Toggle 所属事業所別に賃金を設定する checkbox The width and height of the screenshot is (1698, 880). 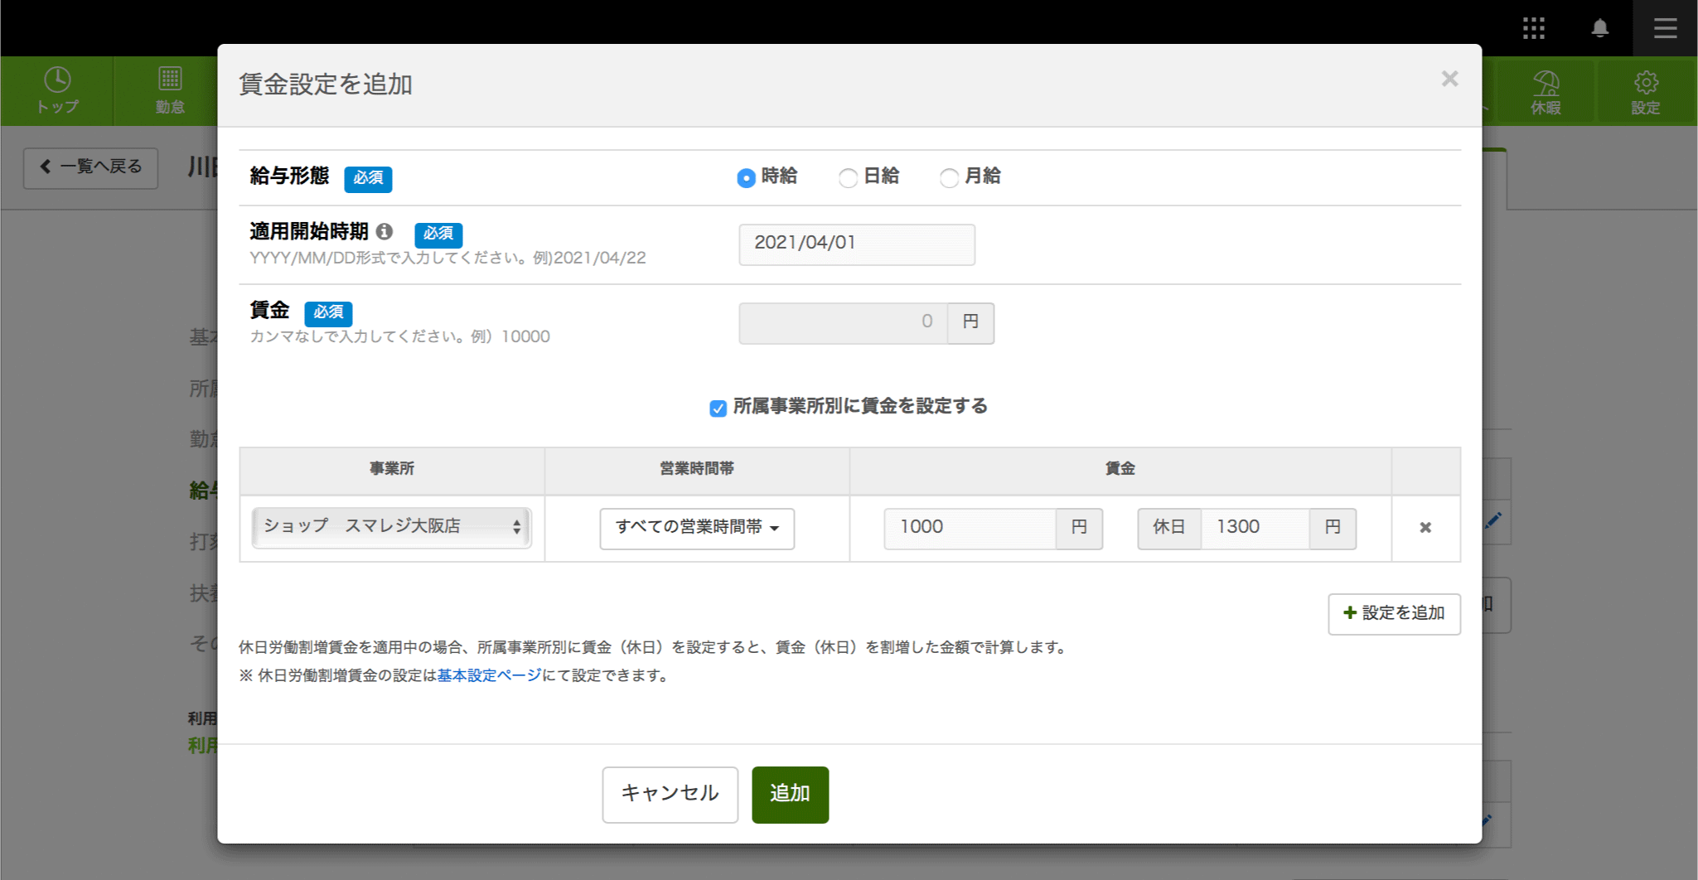[718, 408]
